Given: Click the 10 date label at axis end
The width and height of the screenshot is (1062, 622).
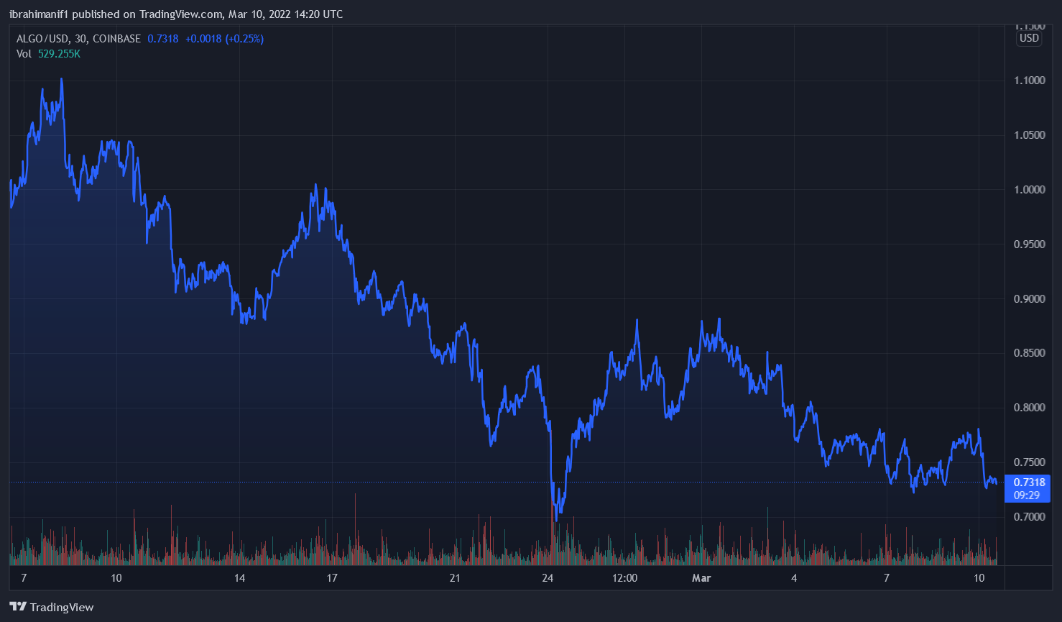Looking at the screenshot, I should point(979,578).
